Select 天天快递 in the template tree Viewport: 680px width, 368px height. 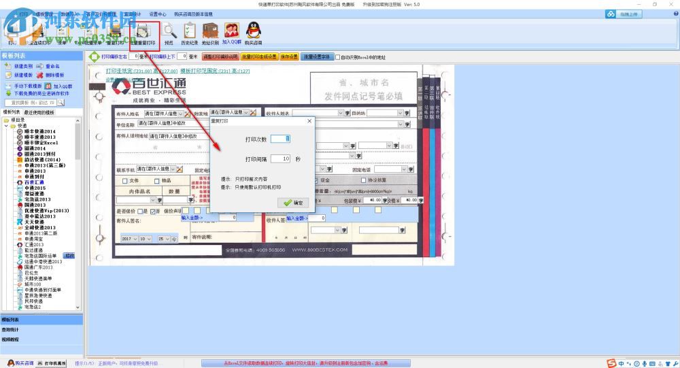pos(34,222)
